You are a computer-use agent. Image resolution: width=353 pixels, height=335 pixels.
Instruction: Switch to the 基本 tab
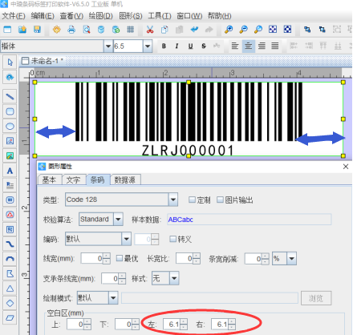[50, 180]
